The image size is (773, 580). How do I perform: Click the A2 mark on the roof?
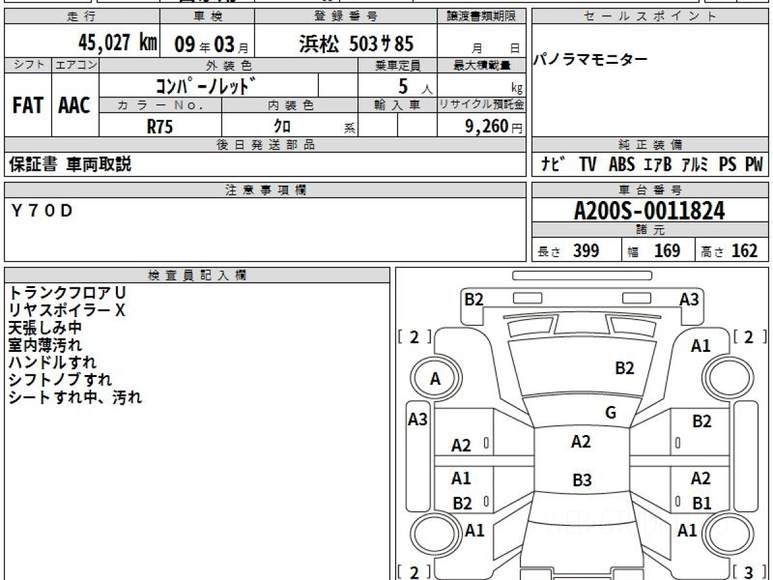click(580, 441)
